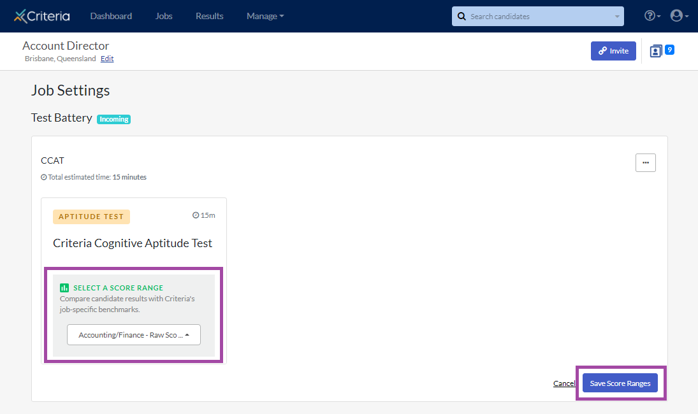This screenshot has width=698, height=414.
Task: Click the Job Settings heading
Action: [x=70, y=90]
